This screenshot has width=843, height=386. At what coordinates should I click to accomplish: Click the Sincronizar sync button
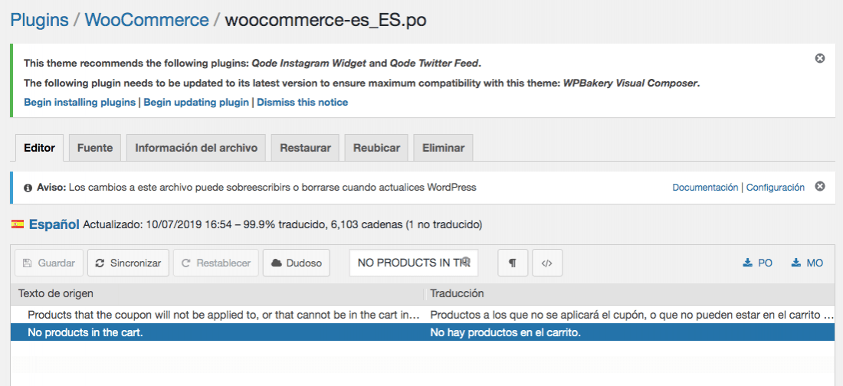click(x=128, y=263)
